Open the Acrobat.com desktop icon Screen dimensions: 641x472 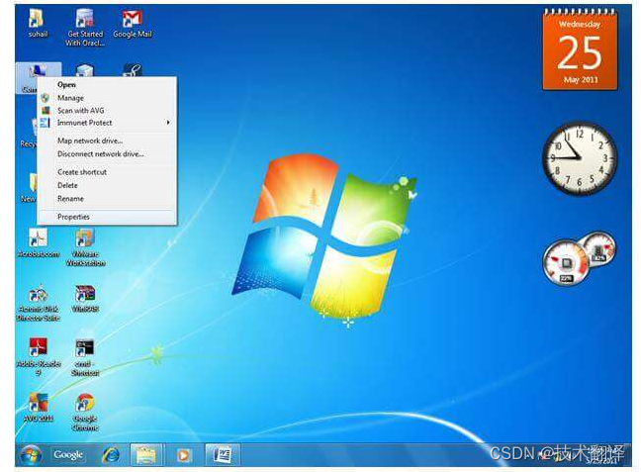pos(38,243)
